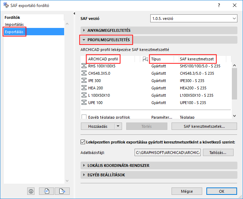Click the Típus column header

click(x=156, y=59)
